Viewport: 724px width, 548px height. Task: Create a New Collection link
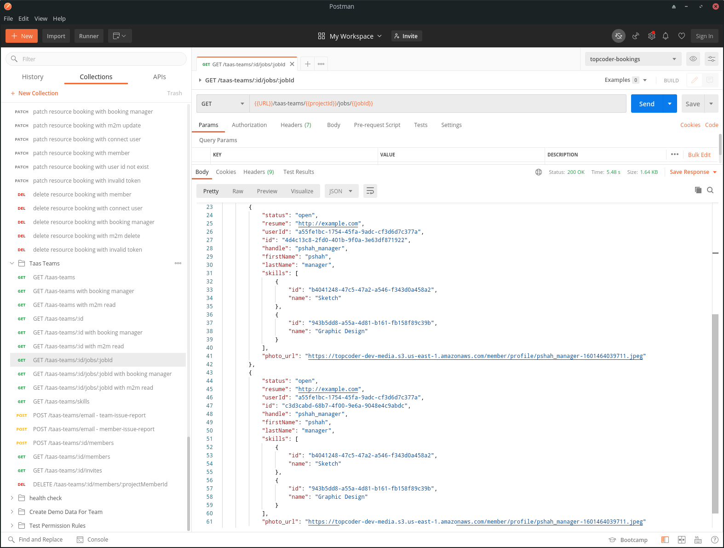tap(34, 93)
